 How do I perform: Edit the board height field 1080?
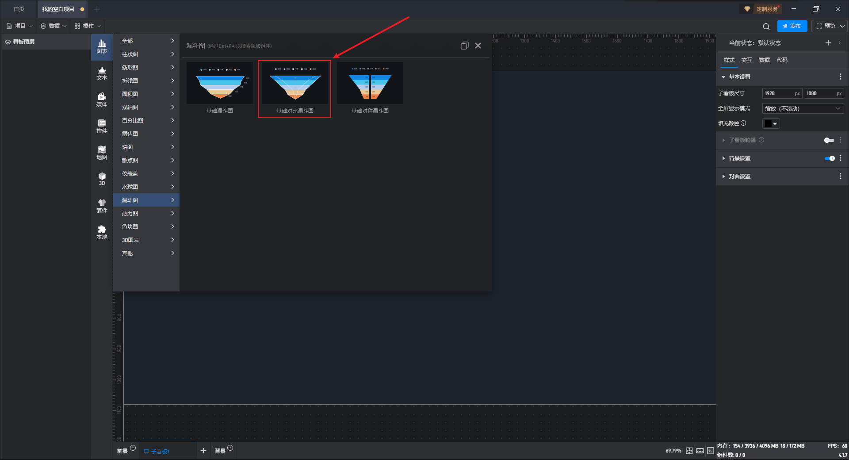pos(824,93)
